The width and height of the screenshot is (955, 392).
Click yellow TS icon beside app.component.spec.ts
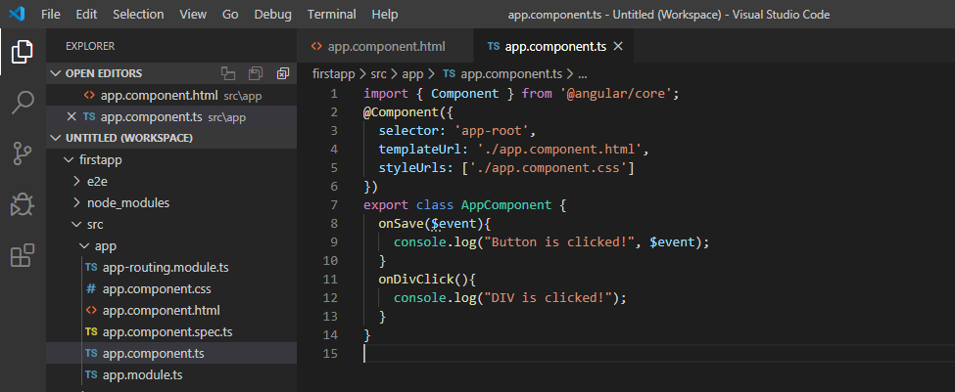(91, 331)
